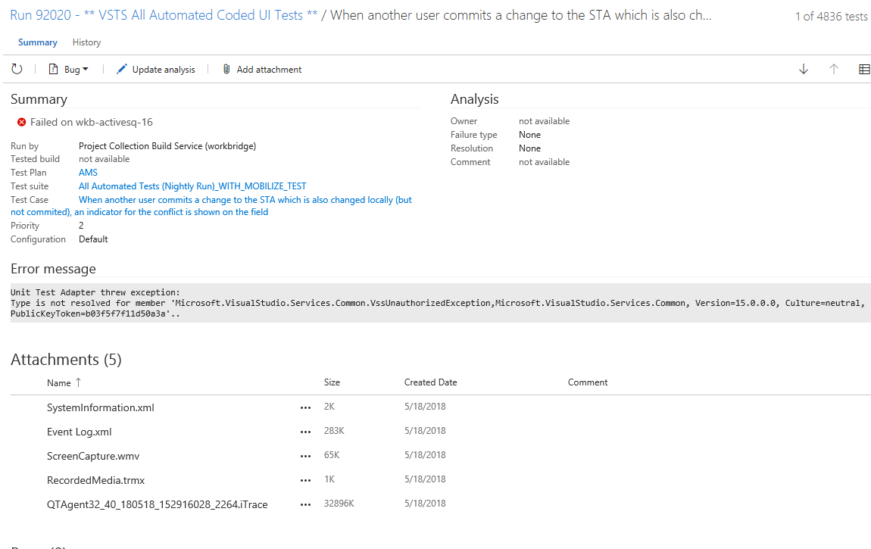
Task: Open the Bug dropdown arrow
Action: point(86,68)
